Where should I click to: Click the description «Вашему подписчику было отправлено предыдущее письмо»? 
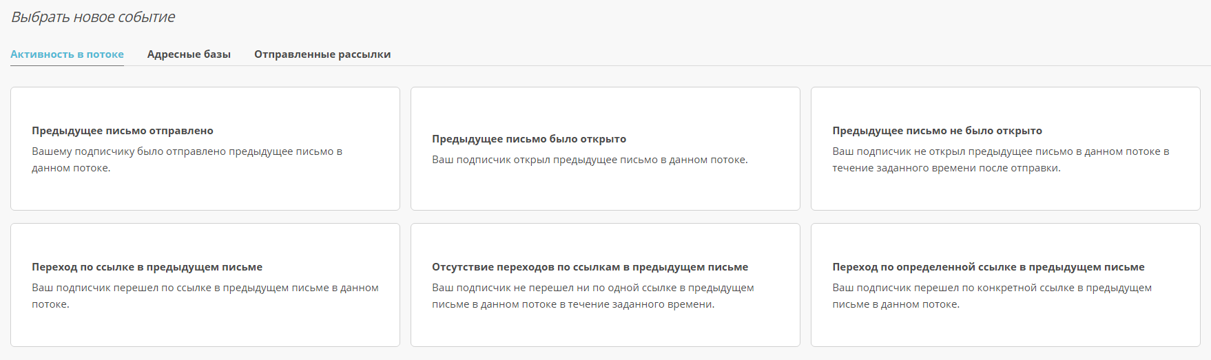click(187, 152)
